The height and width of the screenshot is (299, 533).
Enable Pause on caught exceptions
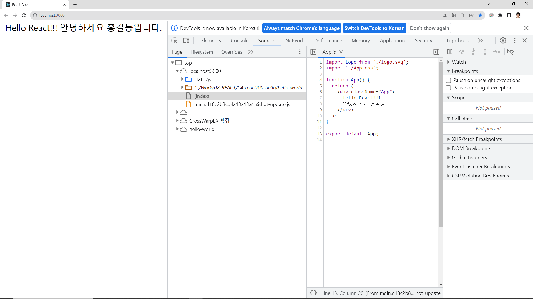tap(448, 88)
